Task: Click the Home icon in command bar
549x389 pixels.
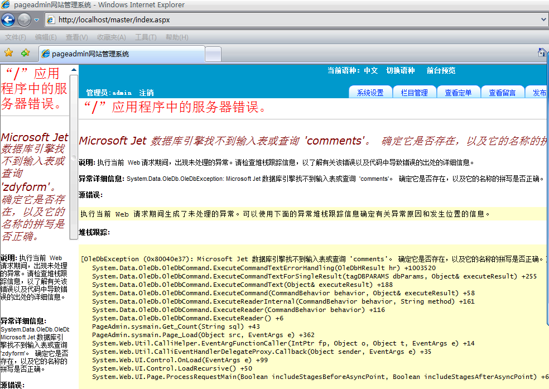Action: pos(542,52)
